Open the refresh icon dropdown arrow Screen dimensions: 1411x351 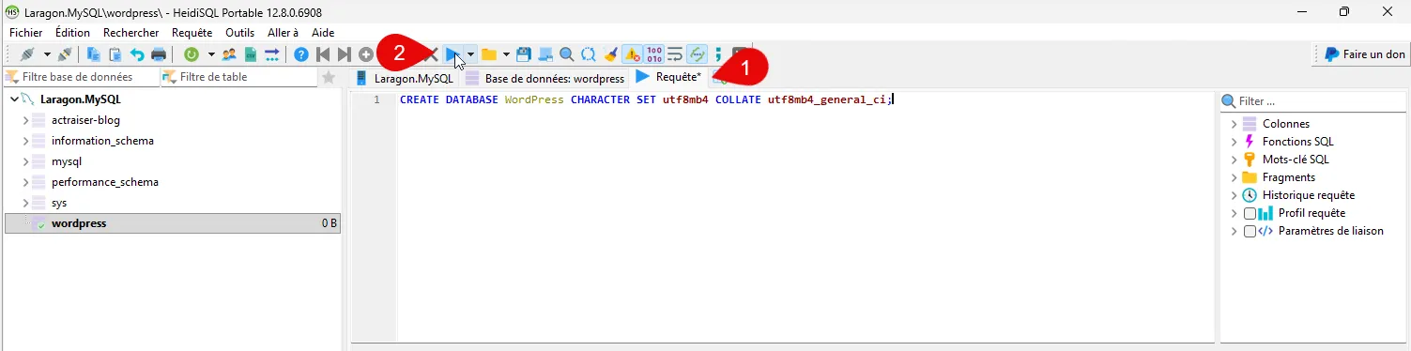[211, 54]
